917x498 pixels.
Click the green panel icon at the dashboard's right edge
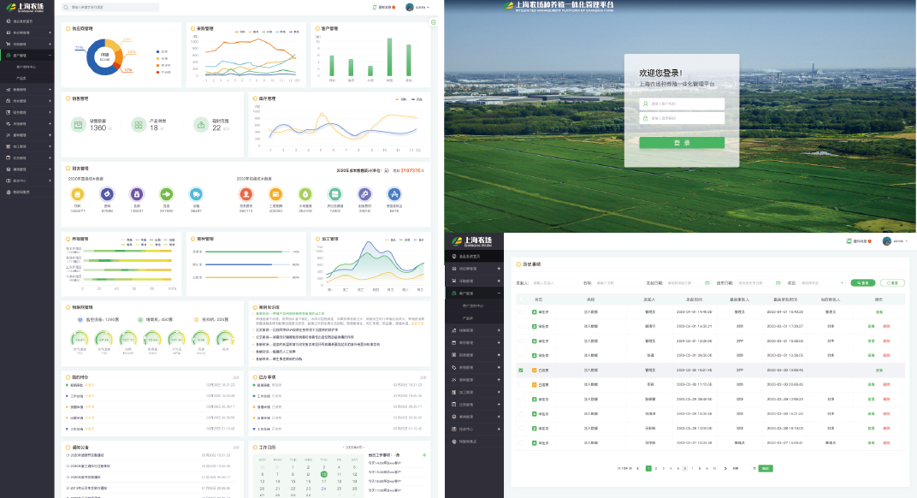pos(434,22)
